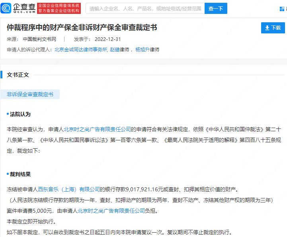
Task: Click the red 全国企业信用查询系统 banner
Action: pyautogui.click(x=59, y=8)
